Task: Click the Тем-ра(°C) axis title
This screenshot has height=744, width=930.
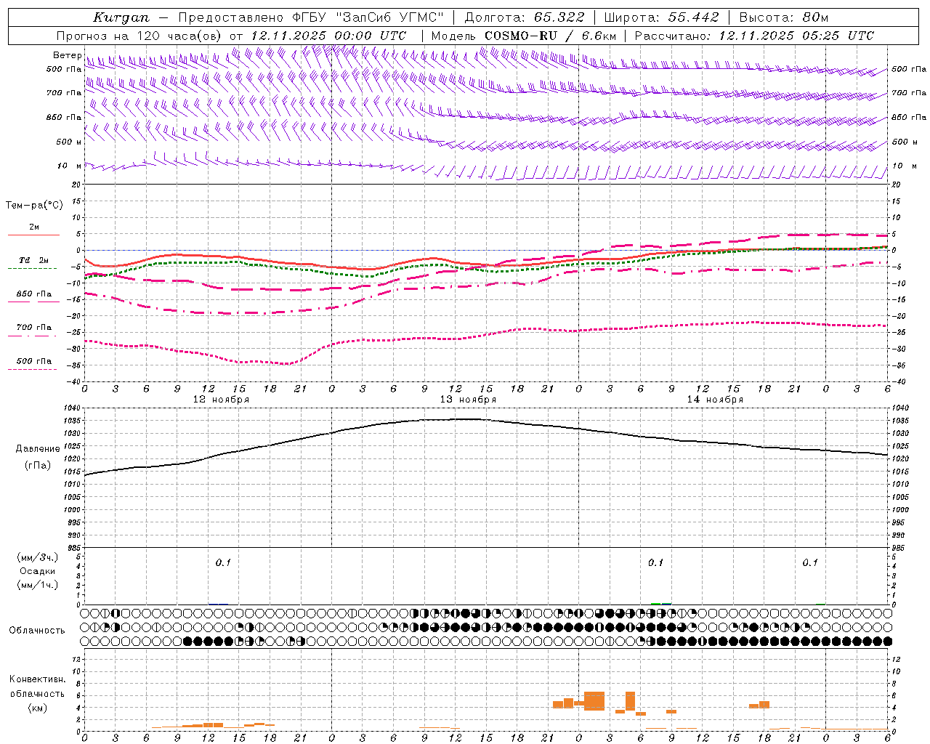Action: tap(34, 206)
